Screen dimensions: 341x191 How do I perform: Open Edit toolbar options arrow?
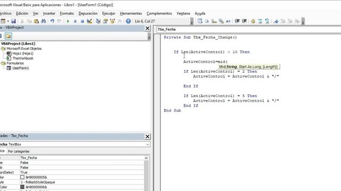pyautogui.click(x=303, y=21)
